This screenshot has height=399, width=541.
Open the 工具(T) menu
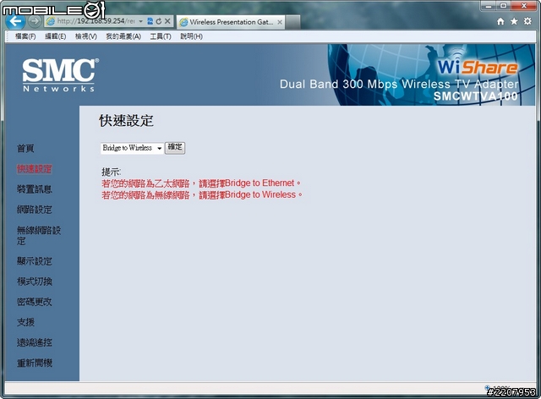(x=161, y=36)
